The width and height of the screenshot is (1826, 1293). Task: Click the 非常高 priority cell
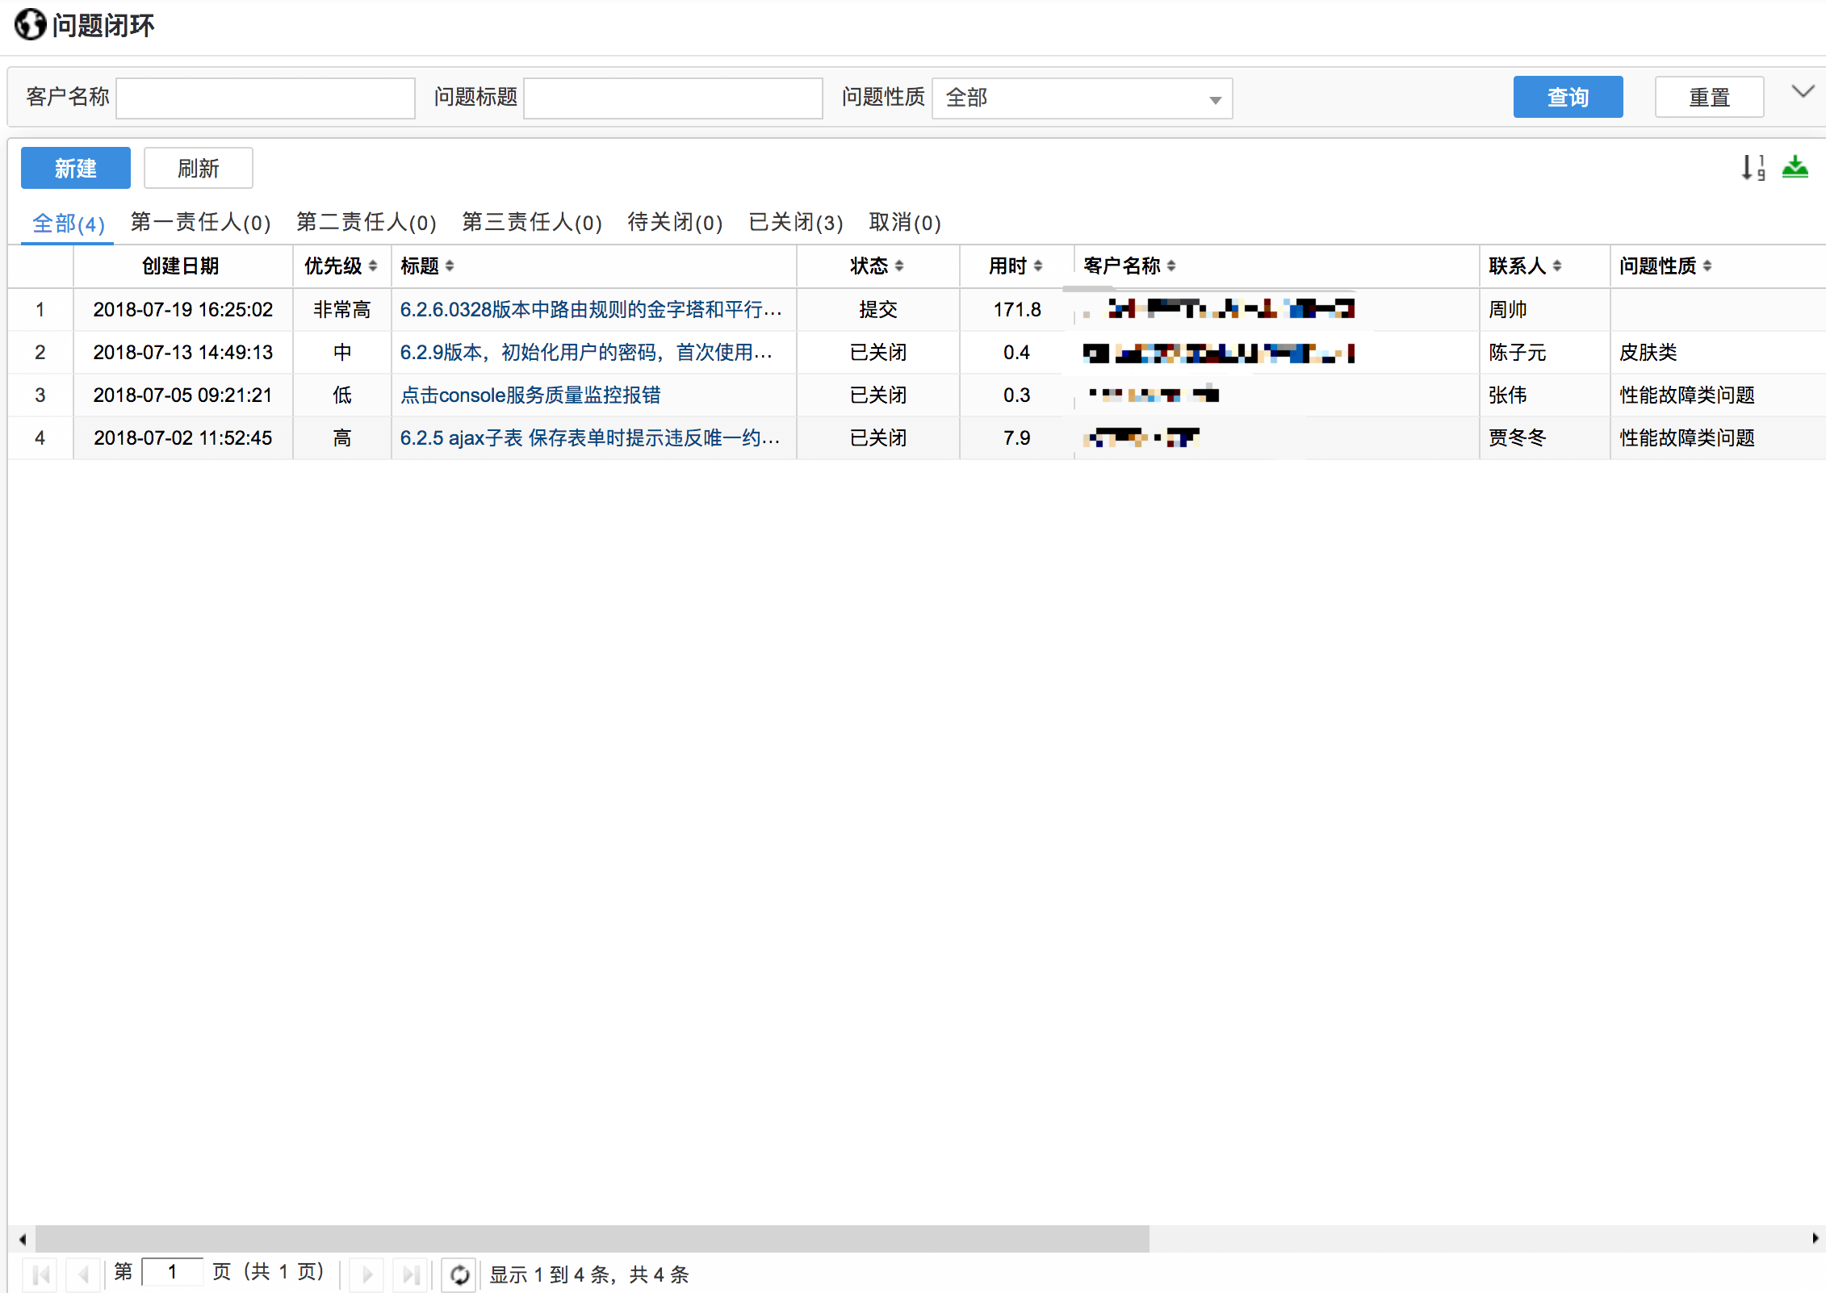(342, 309)
